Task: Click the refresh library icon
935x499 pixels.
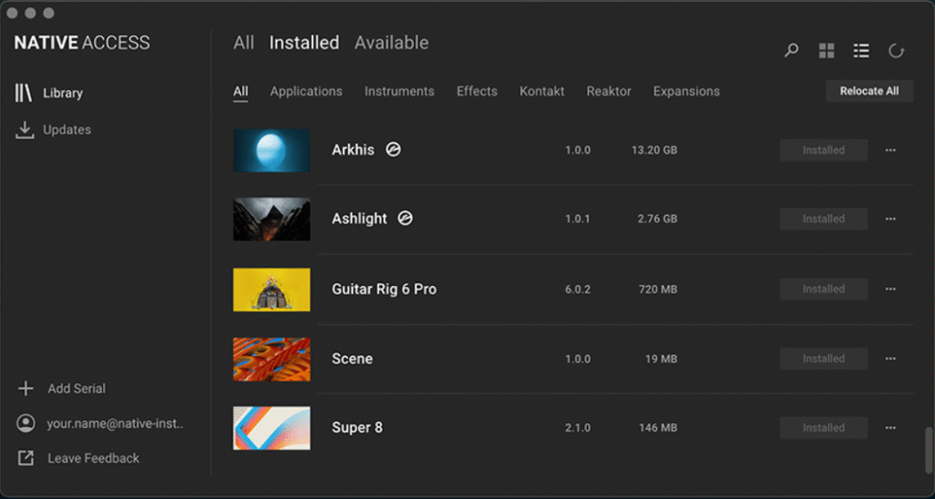Action: coord(897,51)
